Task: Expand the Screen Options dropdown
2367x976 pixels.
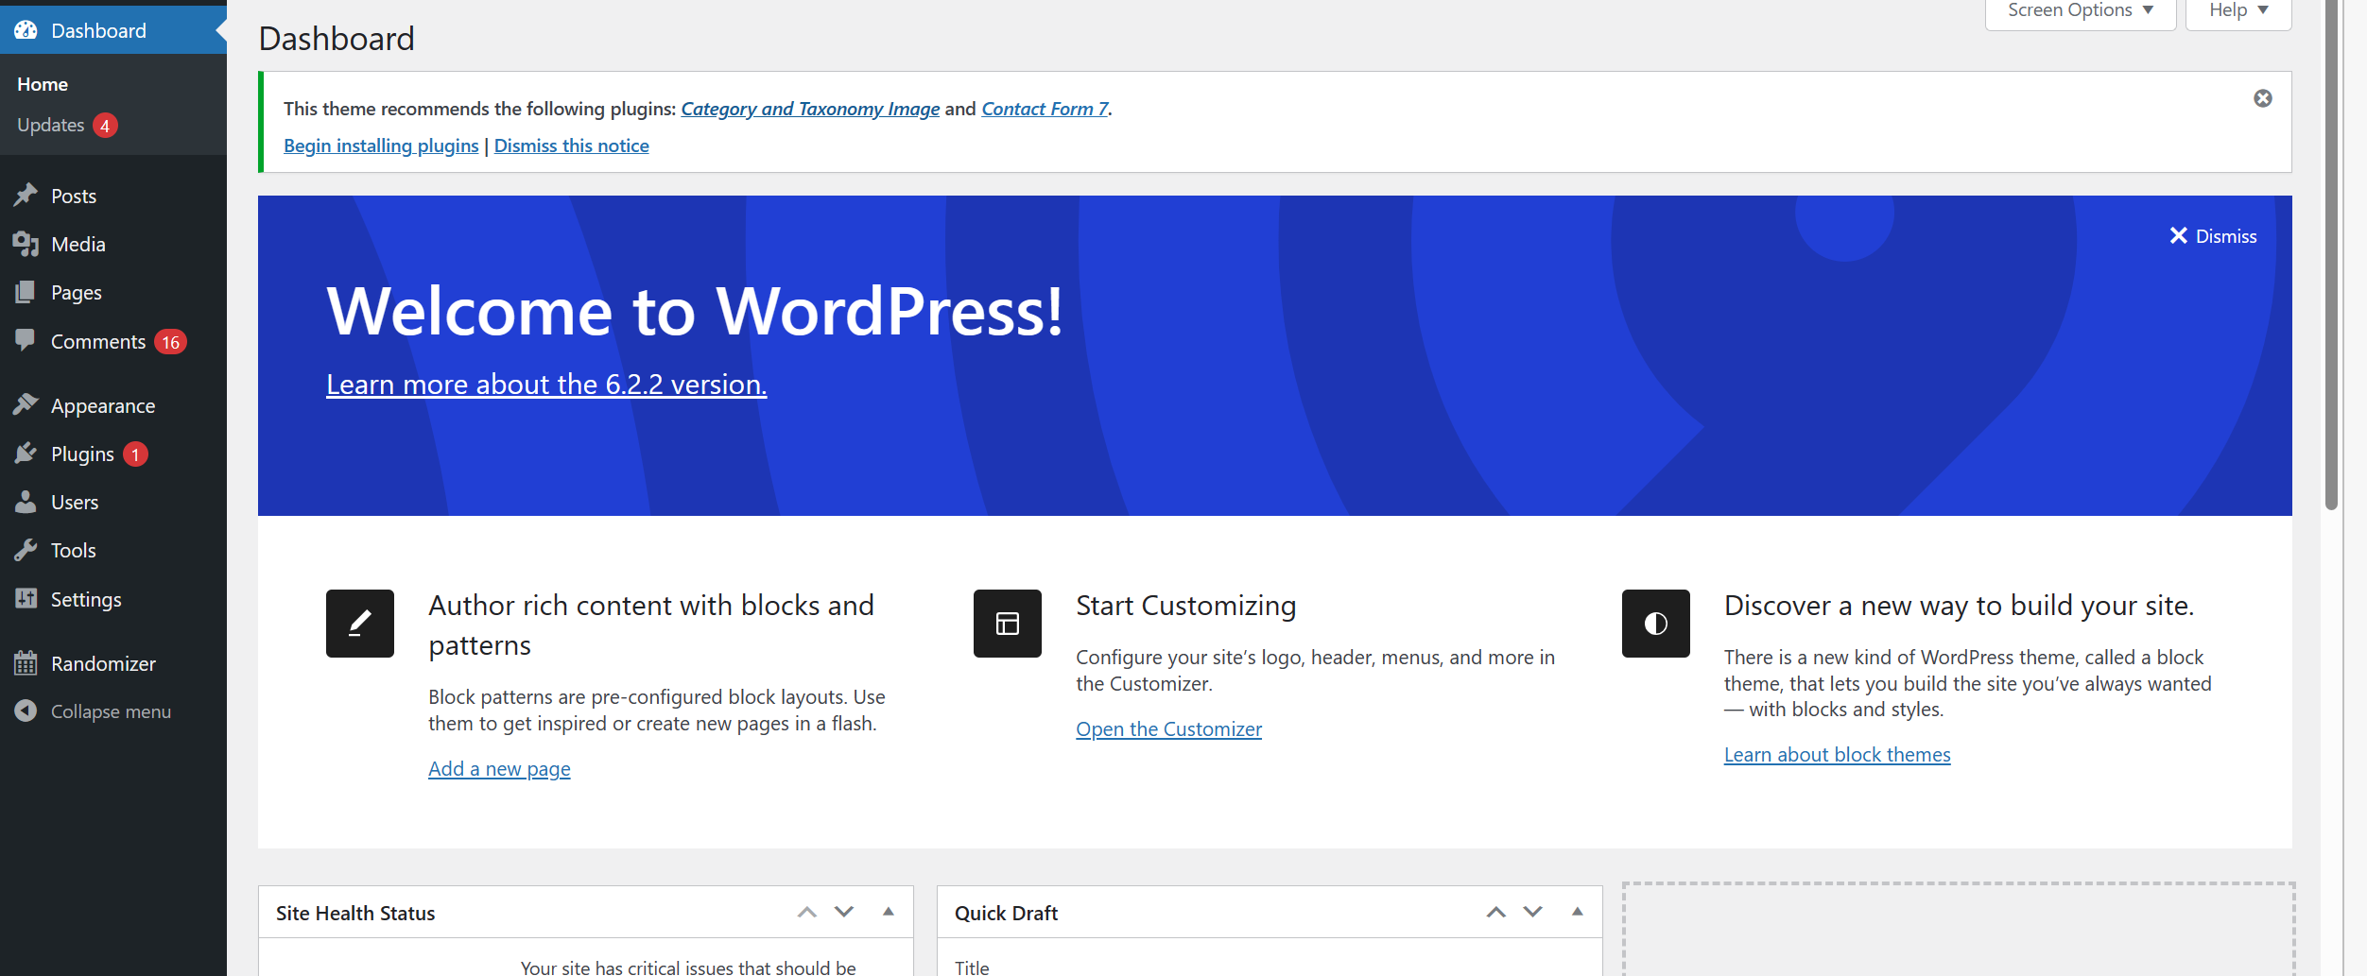Action: pos(2080,11)
